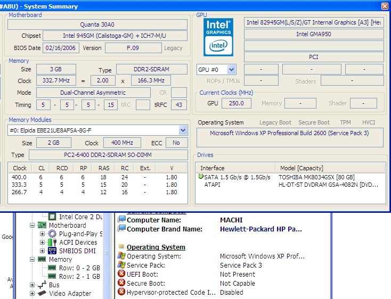Open the GPU #0 selector dropdown
This screenshot has height=299, width=391.
click(x=231, y=70)
